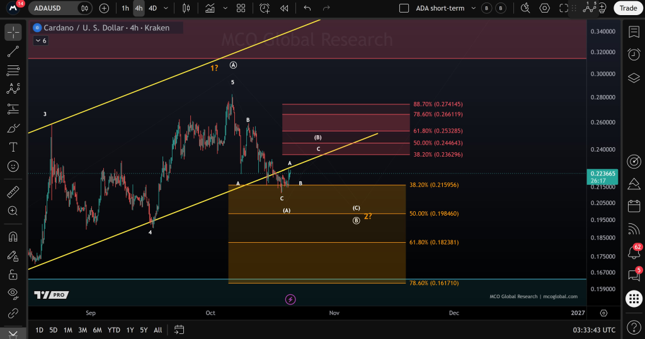The image size is (645, 339).
Task: Open the ADAUSD symbol search
Action: [52, 8]
